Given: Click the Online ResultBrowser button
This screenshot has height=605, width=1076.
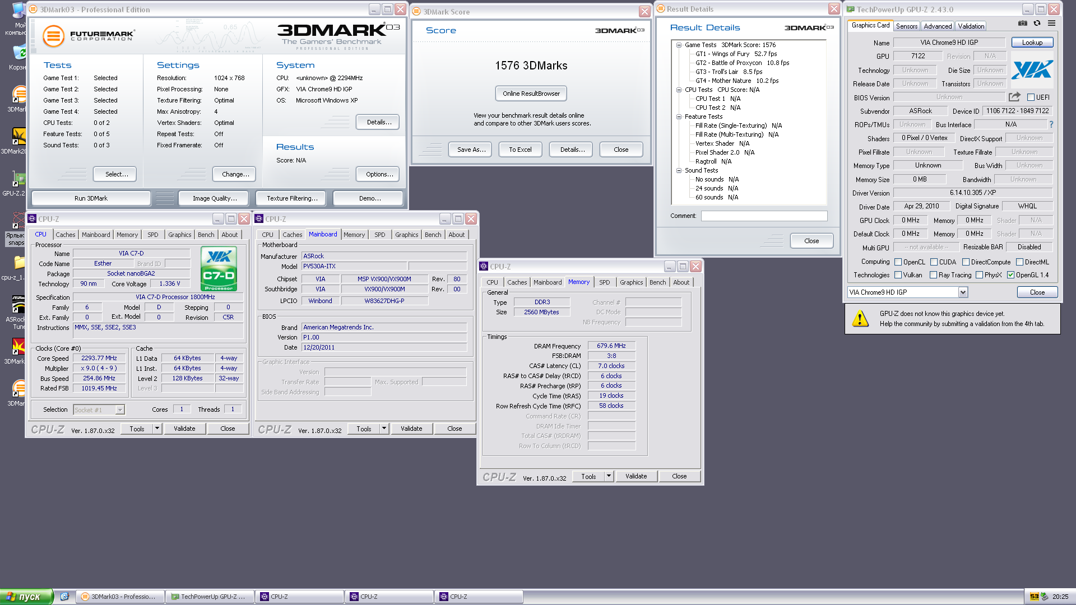Looking at the screenshot, I should (531, 94).
